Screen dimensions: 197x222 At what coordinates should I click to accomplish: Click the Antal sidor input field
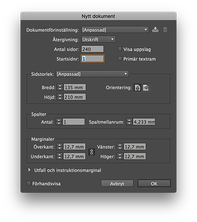pos(92,49)
